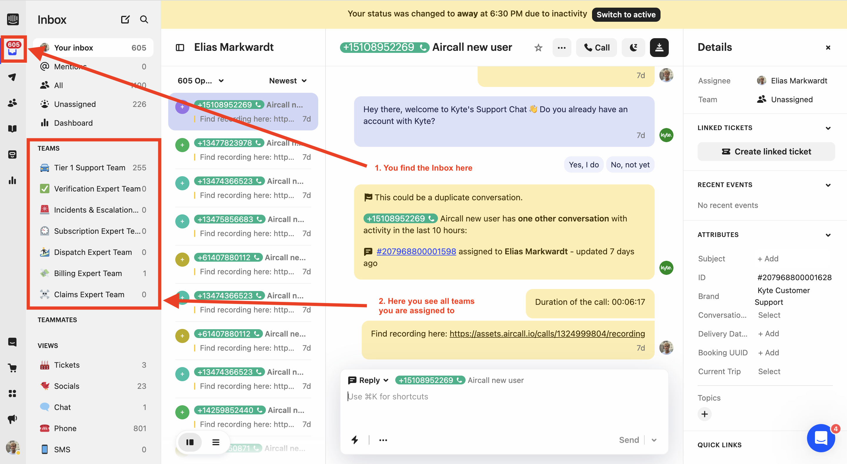The width and height of the screenshot is (847, 464).
Task: Open conversation from +13477823978
Action: 243,150
